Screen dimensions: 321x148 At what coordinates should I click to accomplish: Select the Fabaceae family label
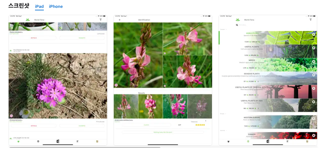pyautogui.click(x=194, y=122)
